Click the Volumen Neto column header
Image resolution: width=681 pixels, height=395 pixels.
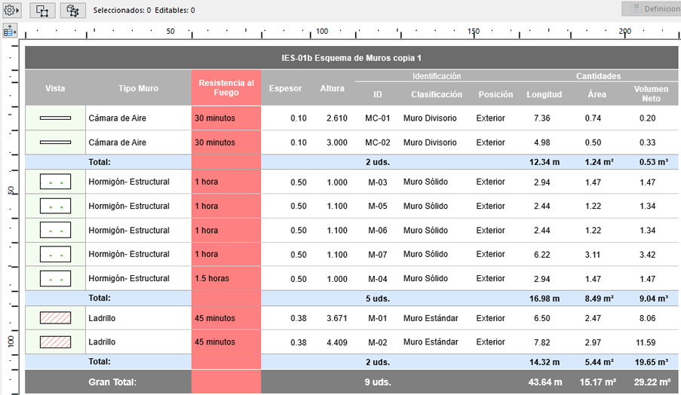(x=651, y=93)
